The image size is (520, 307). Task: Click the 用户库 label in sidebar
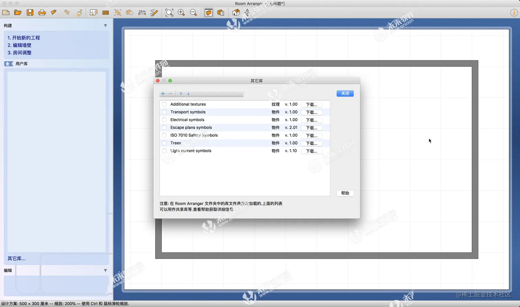21,64
